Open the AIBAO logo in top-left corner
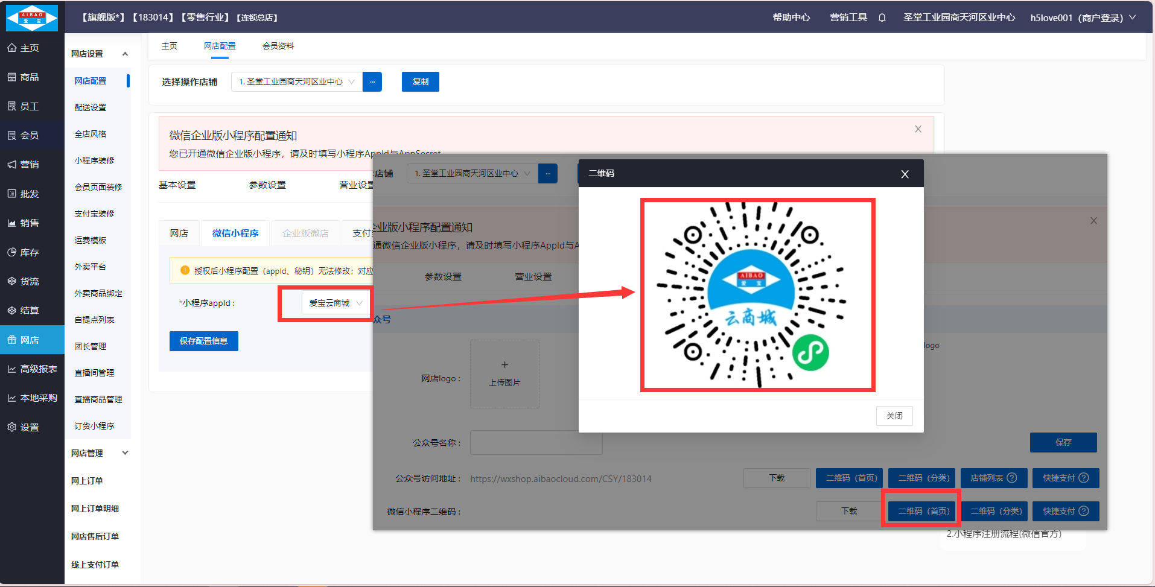Viewport: 1155px width, 587px height. pyautogui.click(x=32, y=17)
